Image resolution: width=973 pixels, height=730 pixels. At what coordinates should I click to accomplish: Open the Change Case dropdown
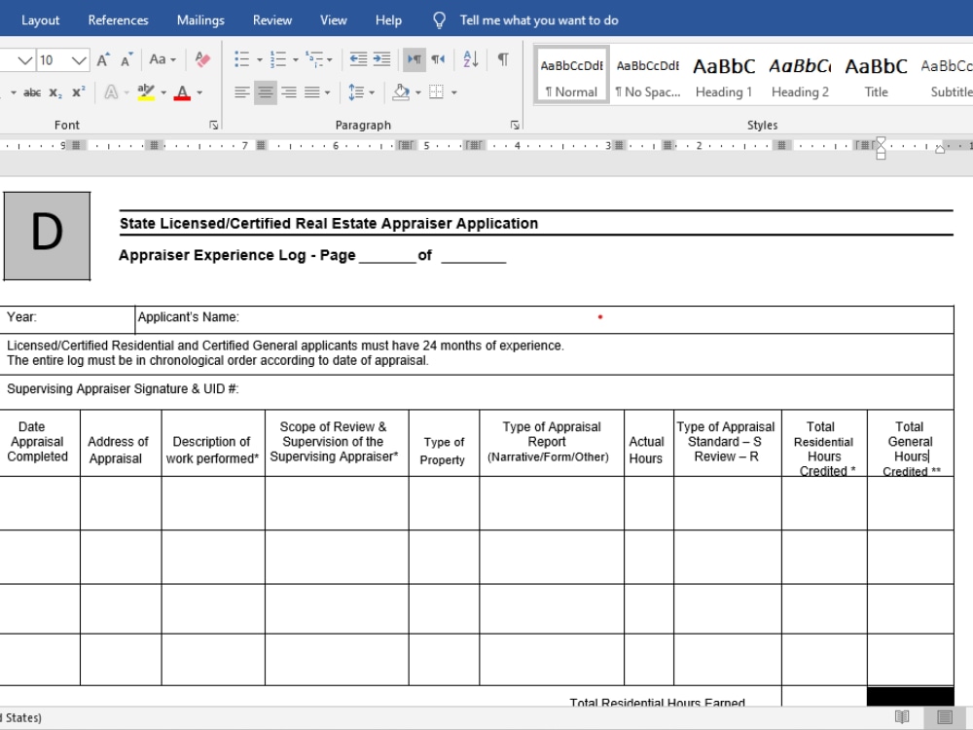point(162,58)
